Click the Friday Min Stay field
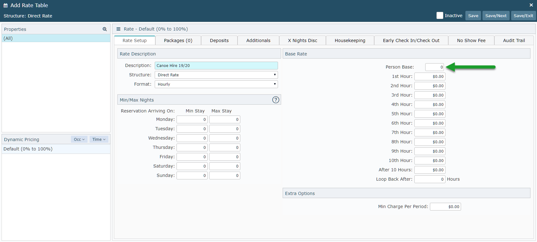The width and height of the screenshot is (537, 242). tap(192, 157)
